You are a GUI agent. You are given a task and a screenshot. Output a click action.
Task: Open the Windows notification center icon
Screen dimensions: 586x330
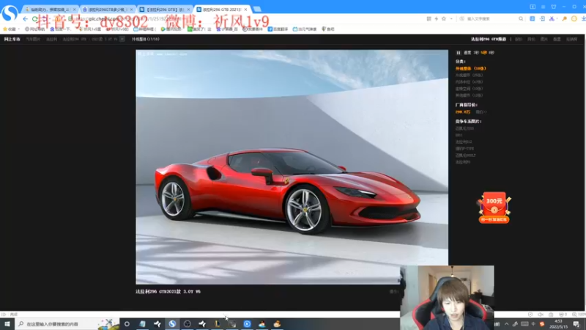click(576, 324)
